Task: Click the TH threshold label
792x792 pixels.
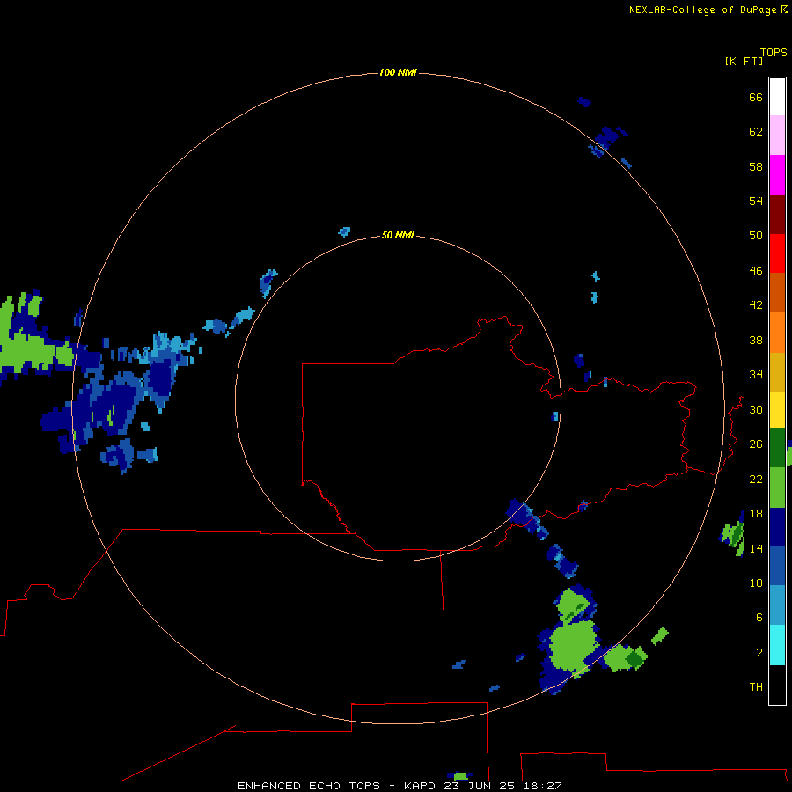Action: coord(756,687)
